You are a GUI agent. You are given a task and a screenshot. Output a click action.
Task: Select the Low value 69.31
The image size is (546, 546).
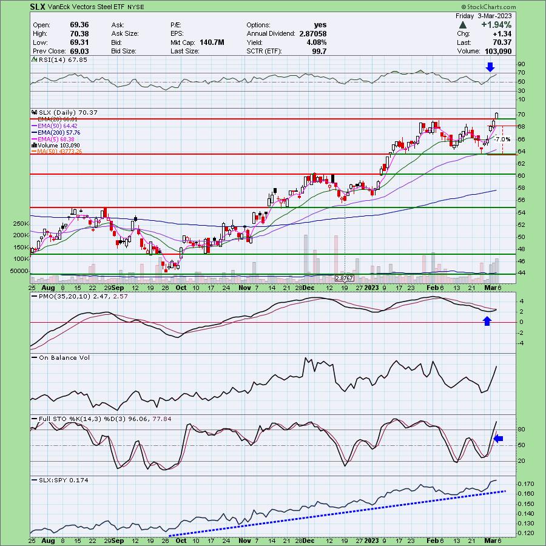tap(79, 42)
